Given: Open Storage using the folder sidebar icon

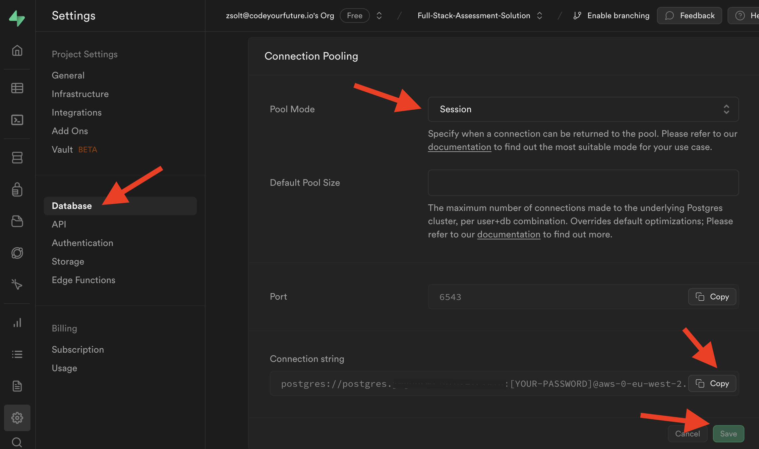Looking at the screenshot, I should 17,221.
